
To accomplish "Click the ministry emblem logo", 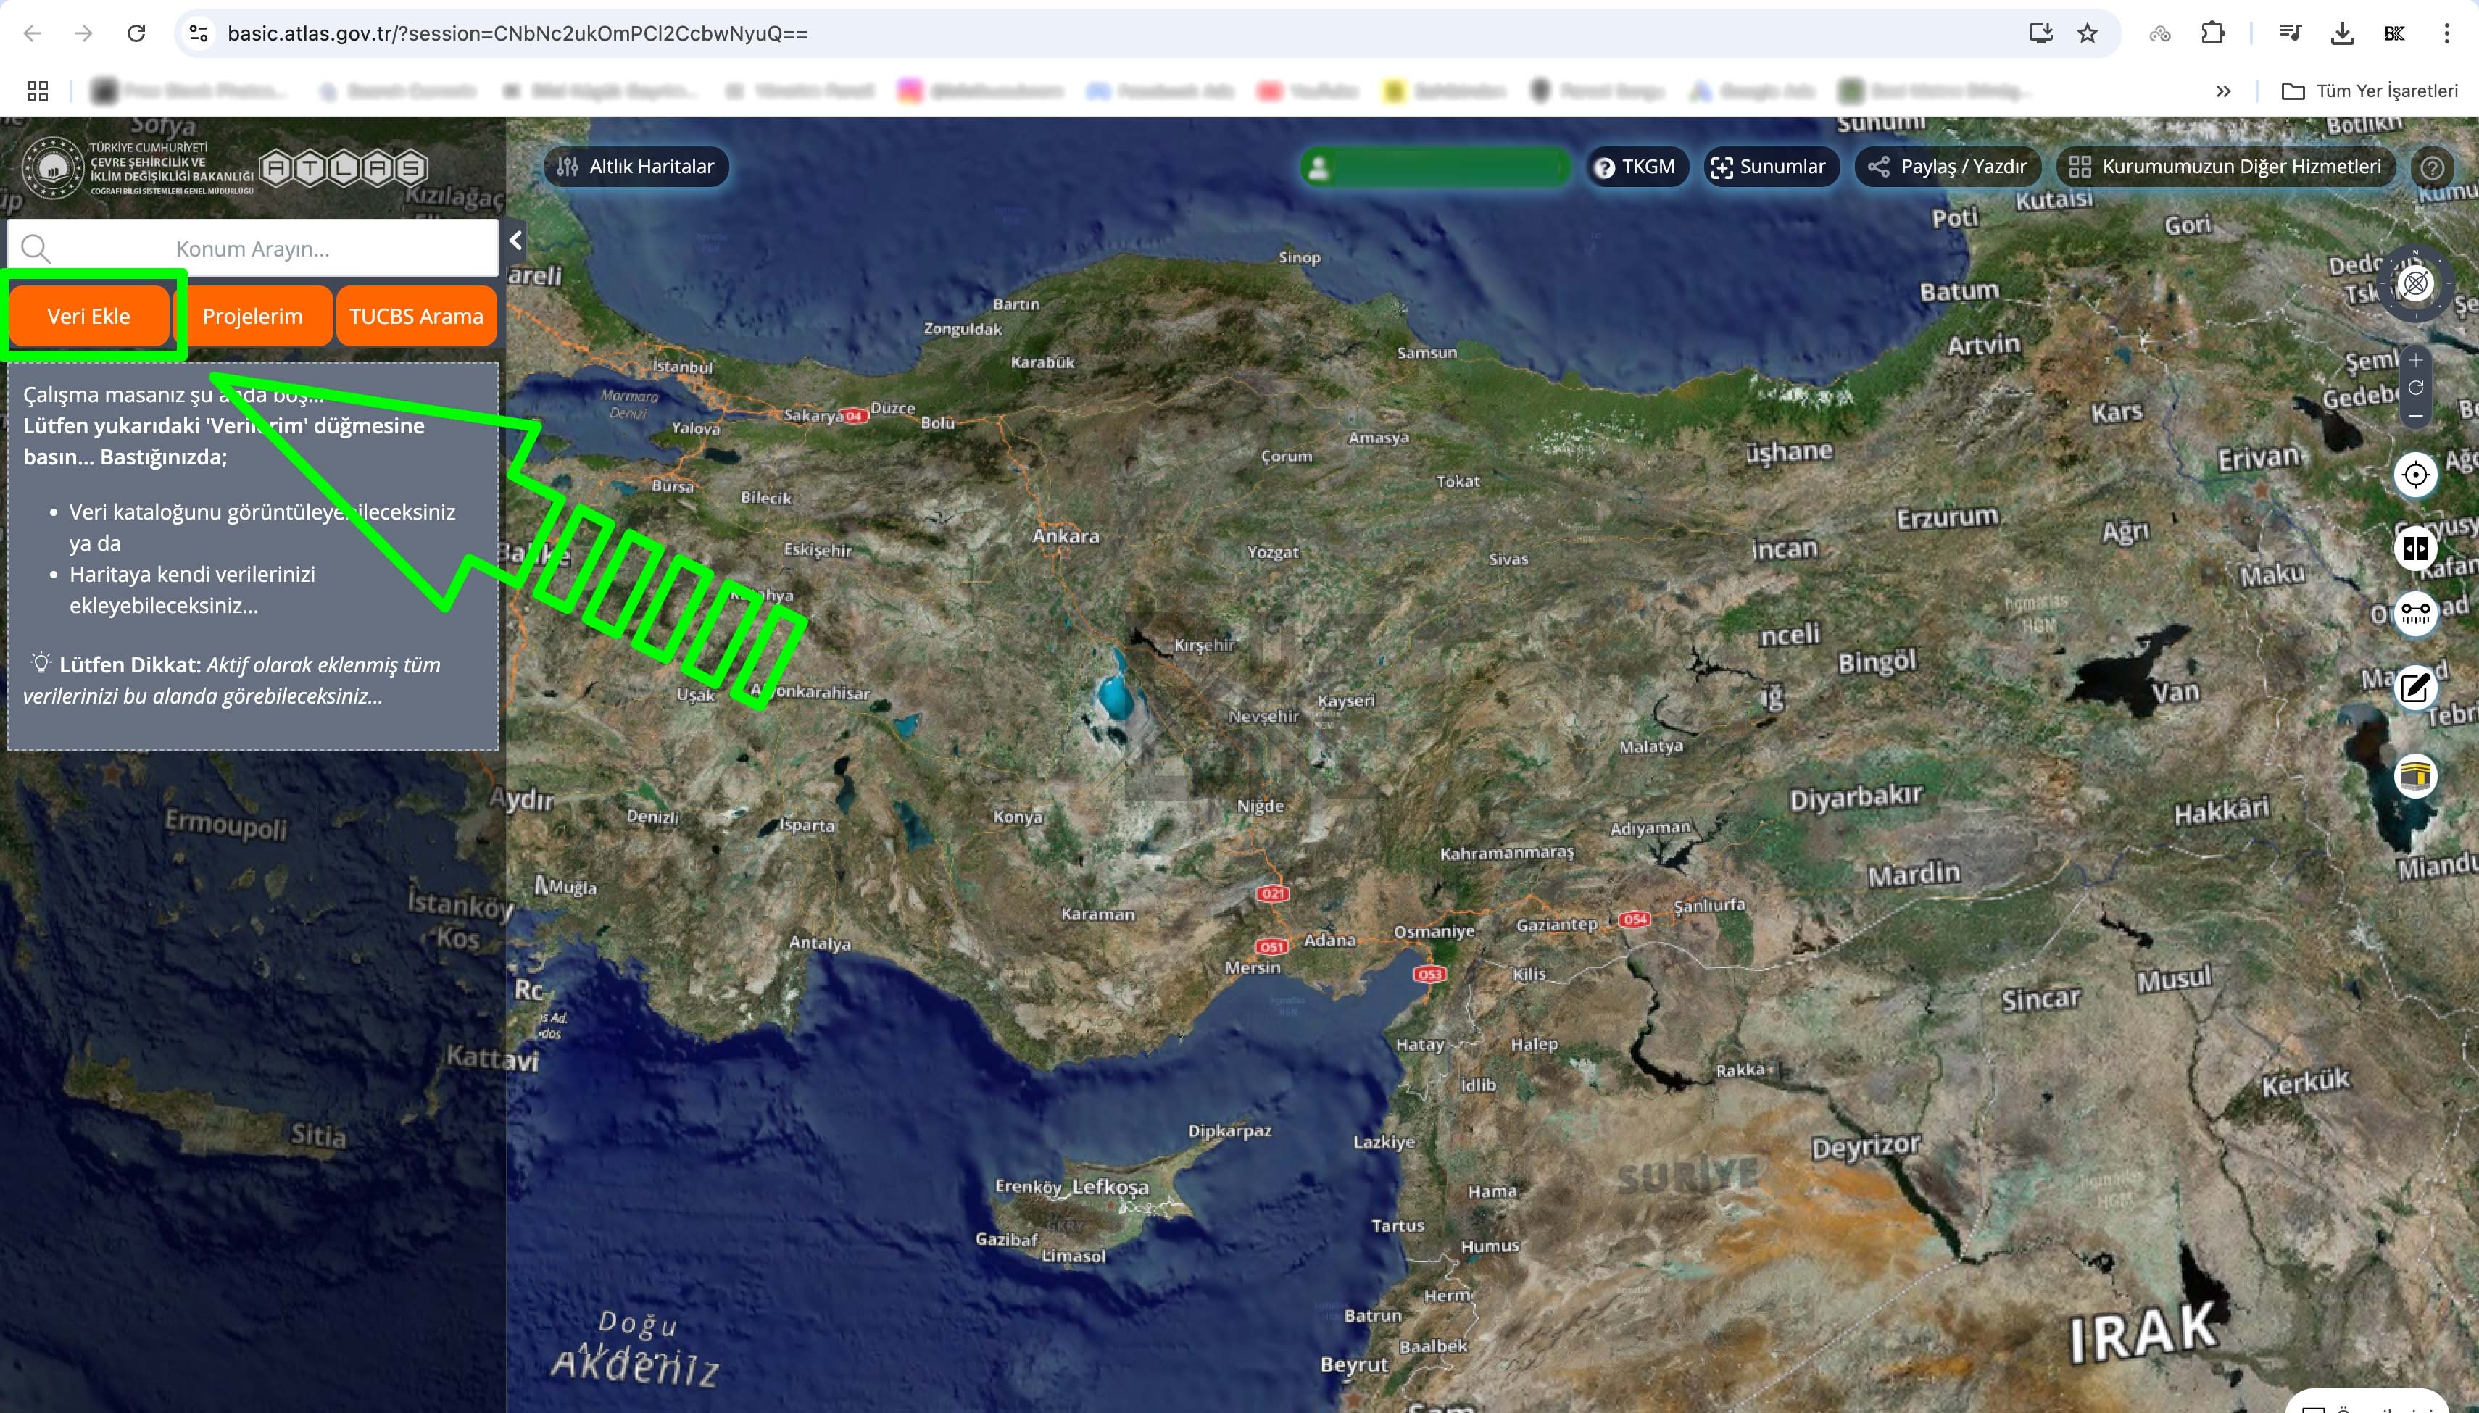I will pyautogui.click(x=54, y=168).
